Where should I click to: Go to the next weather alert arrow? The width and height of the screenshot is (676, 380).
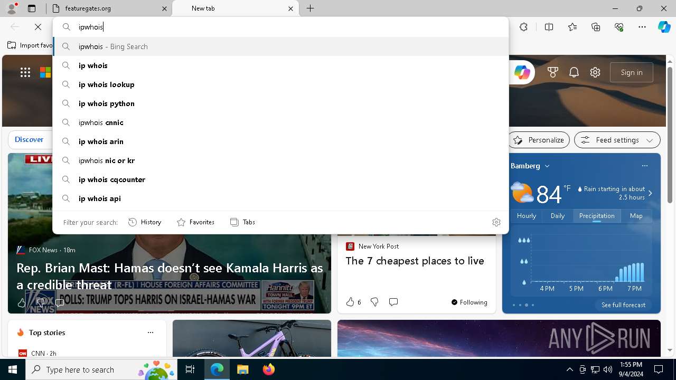(650, 193)
